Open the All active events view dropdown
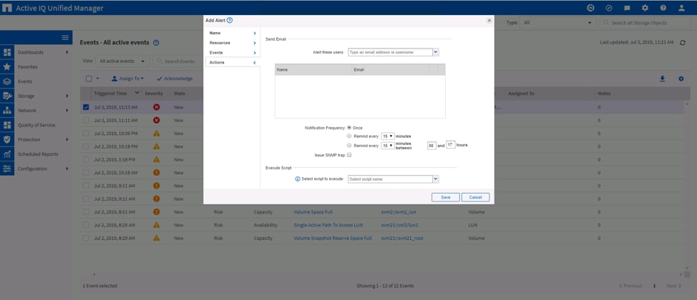The image size is (697, 300). tap(122, 61)
